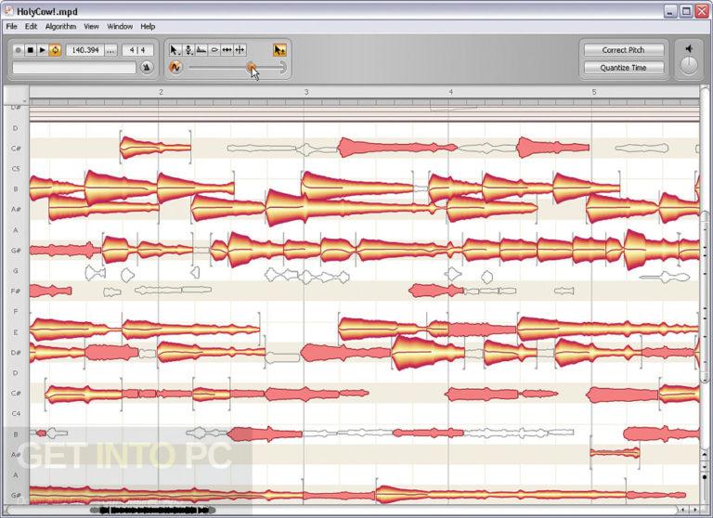Image resolution: width=713 pixels, height=518 pixels.
Task: Select the pitch tool
Action: (x=188, y=50)
